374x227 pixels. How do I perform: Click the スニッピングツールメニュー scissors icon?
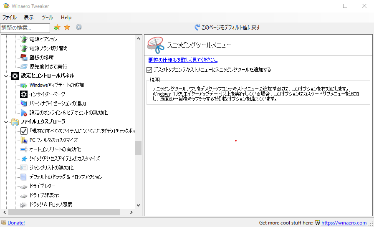[x=156, y=45]
